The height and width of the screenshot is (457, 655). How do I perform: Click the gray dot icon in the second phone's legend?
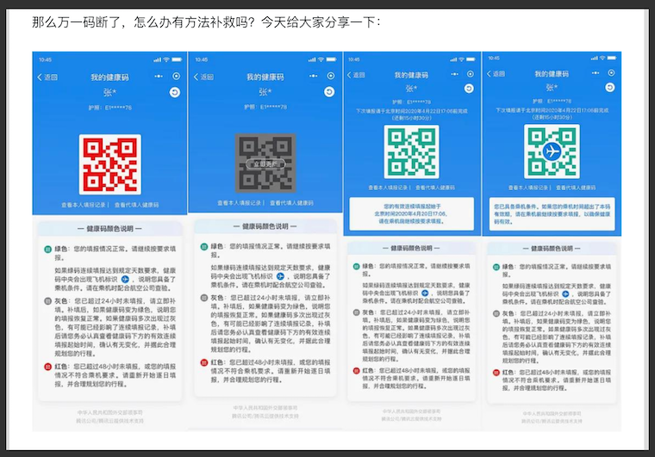203,297
